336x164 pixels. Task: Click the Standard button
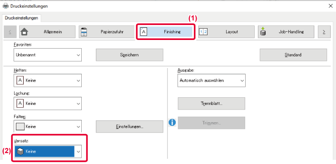293,55
